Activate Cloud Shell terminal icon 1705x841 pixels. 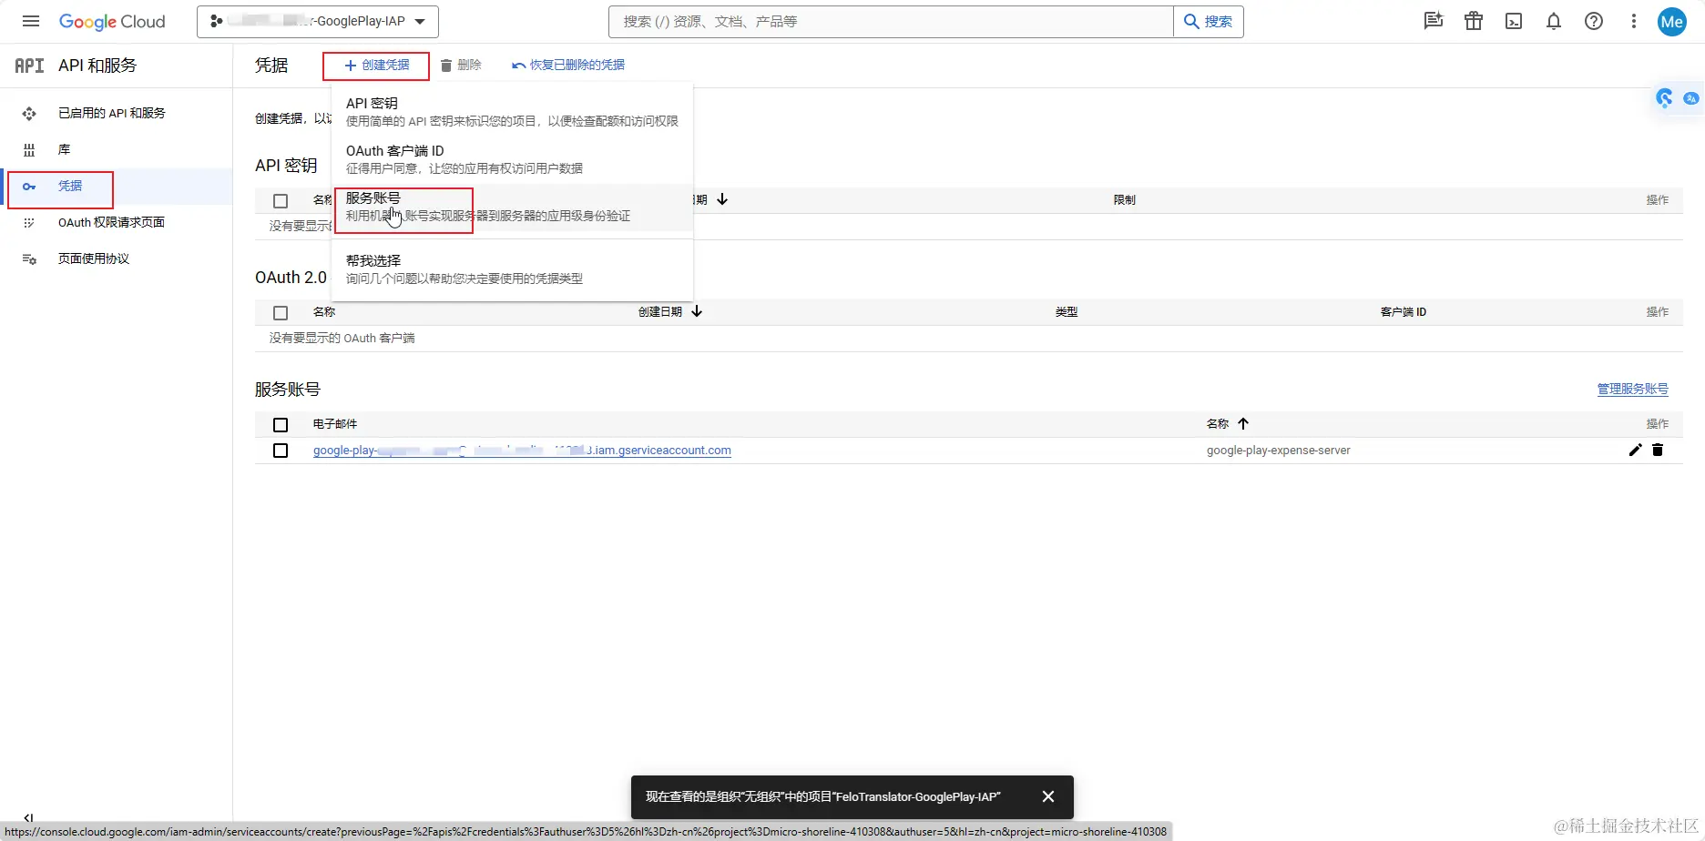pyautogui.click(x=1514, y=21)
